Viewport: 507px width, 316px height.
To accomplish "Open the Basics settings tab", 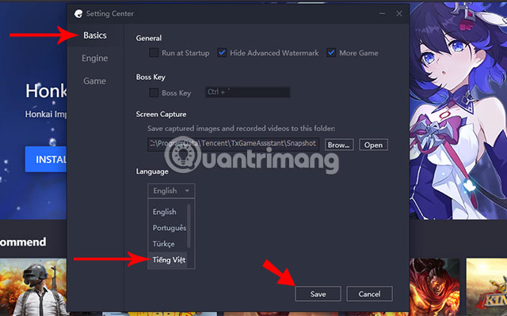I will click(95, 35).
